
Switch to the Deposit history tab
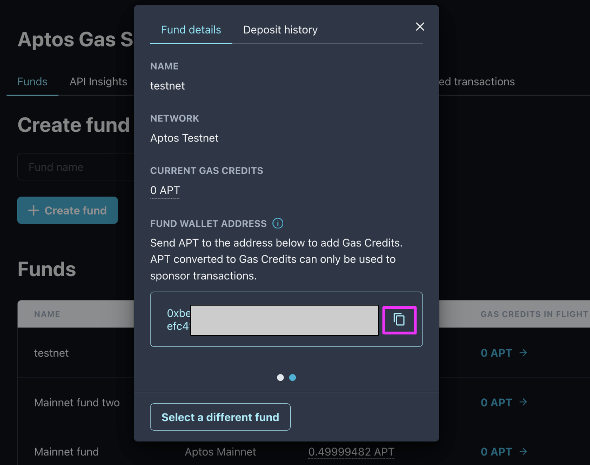[280, 30]
